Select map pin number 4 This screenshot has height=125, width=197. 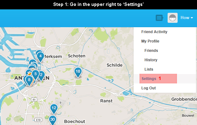[x=40, y=57]
